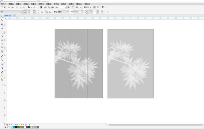204x129 pixels.
Task: Toggle show rulers button
Action: [x=73, y=8]
